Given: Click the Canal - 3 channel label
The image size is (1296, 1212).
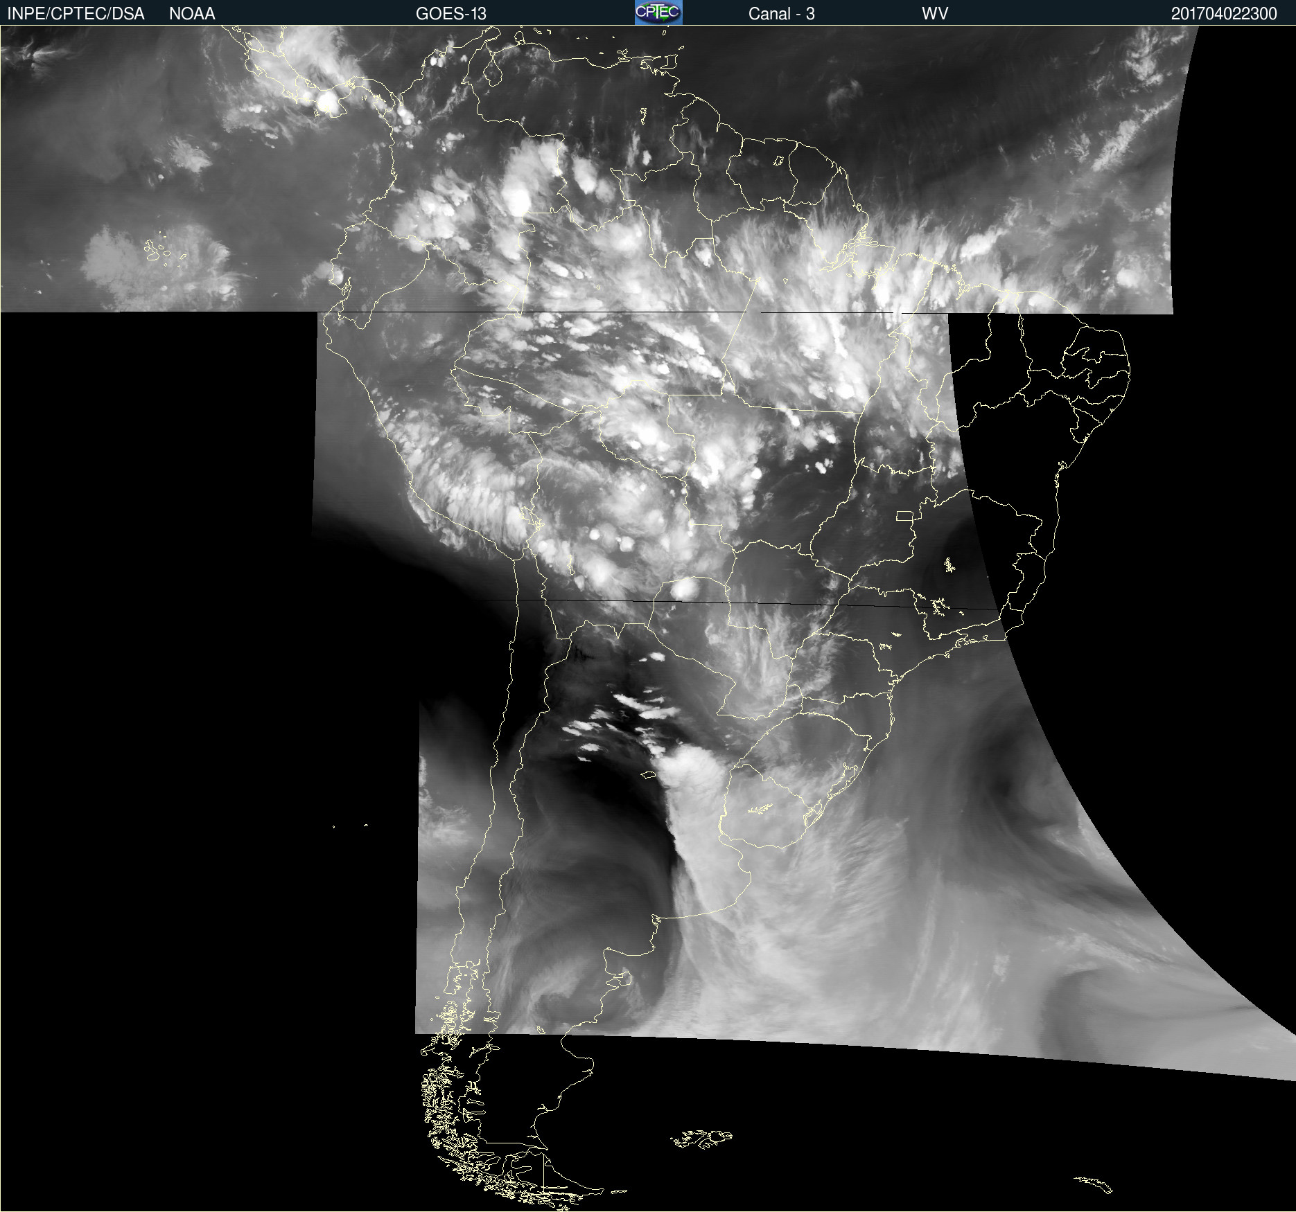Looking at the screenshot, I should pos(781,14).
